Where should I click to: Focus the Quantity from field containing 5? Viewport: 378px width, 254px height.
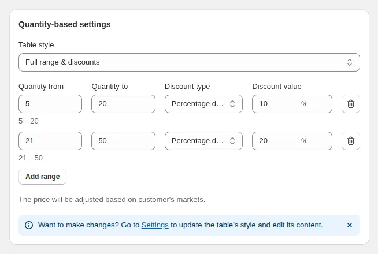click(50, 104)
